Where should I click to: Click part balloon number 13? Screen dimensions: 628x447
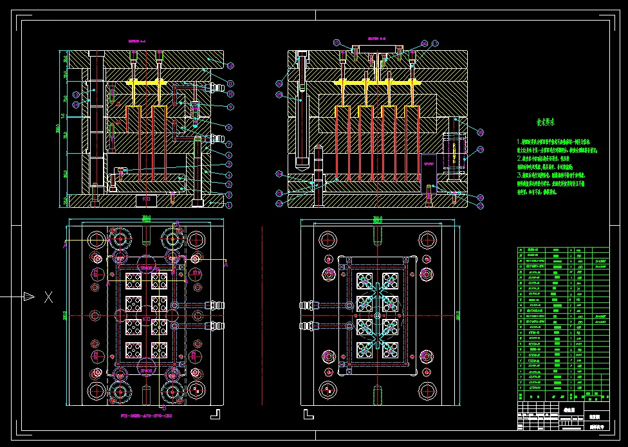point(76,95)
